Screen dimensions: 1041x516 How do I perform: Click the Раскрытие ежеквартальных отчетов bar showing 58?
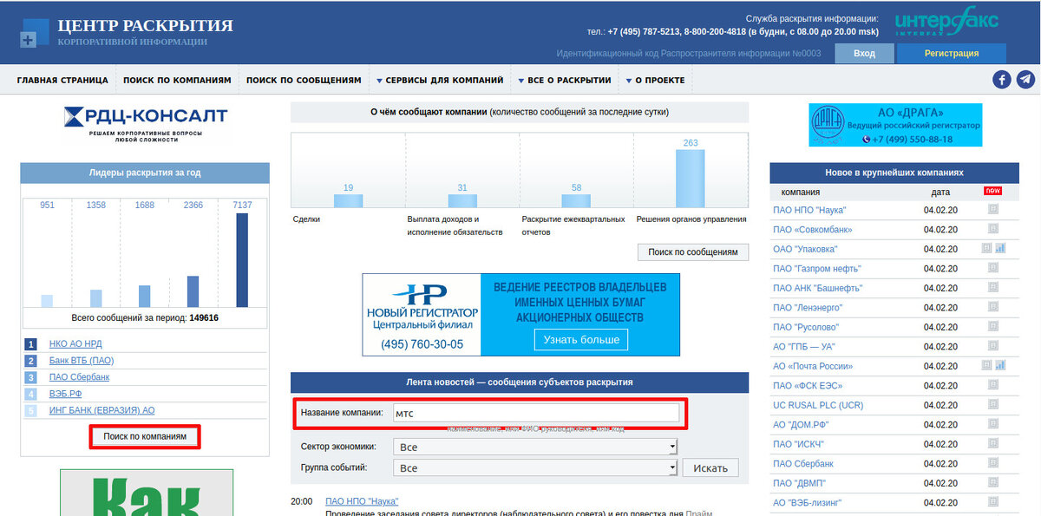pyautogui.click(x=576, y=200)
